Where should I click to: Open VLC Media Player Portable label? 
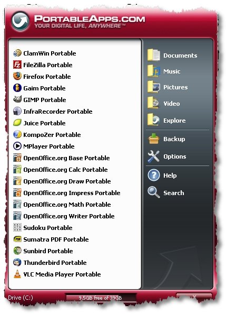click(62, 274)
